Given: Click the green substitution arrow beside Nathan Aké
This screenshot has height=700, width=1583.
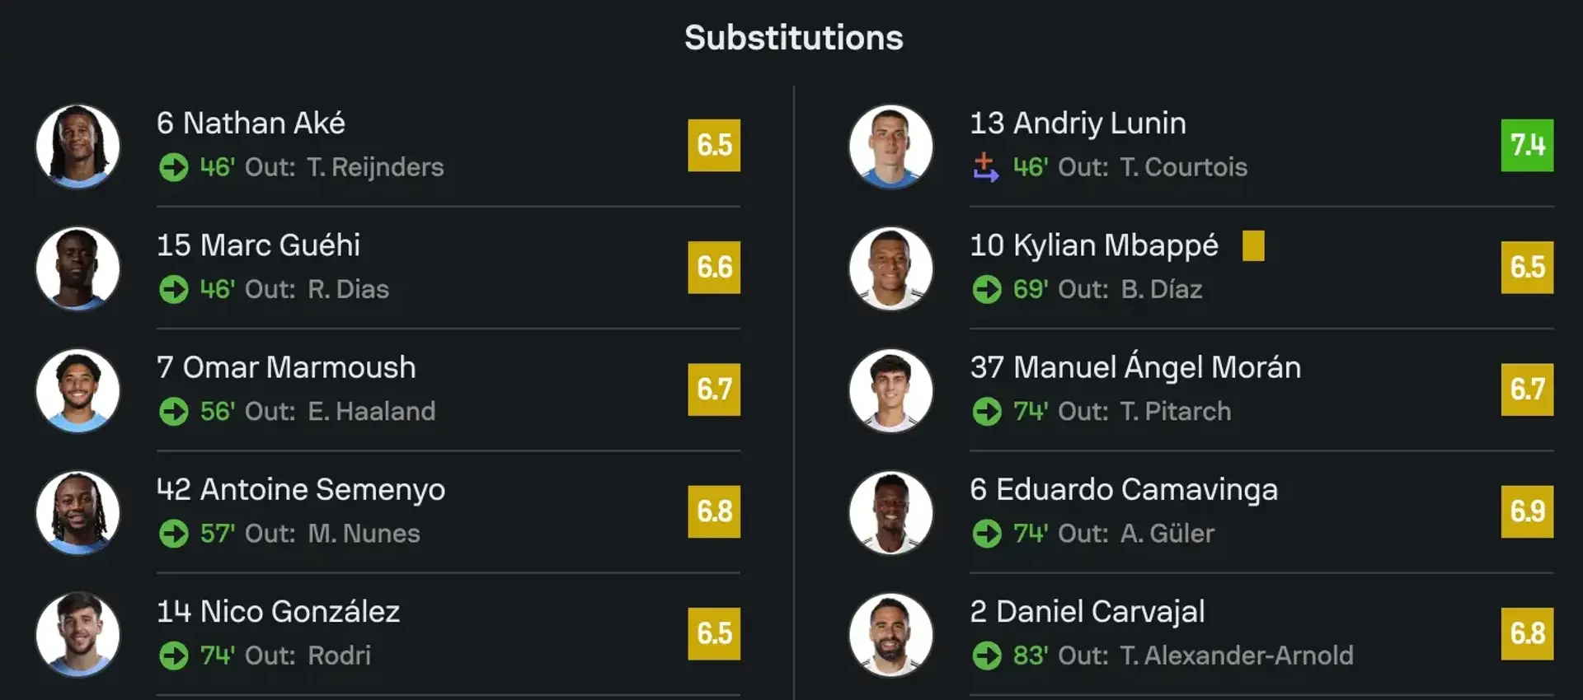Looking at the screenshot, I should click(x=173, y=167).
